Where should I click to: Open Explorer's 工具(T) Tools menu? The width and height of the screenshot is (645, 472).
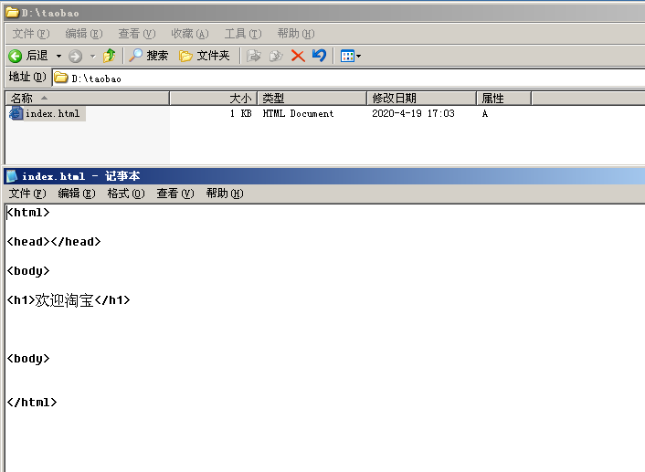click(243, 33)
